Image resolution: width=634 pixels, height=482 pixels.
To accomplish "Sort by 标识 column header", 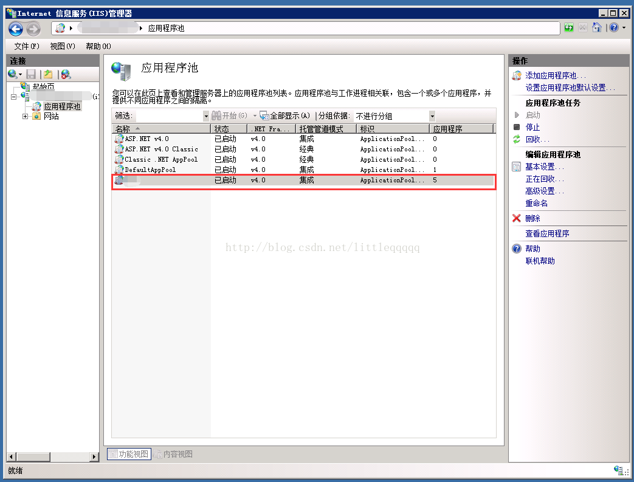I will (393, 129).
